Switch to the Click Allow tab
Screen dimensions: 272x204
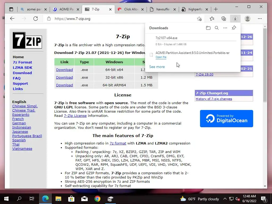coord(129,9)
